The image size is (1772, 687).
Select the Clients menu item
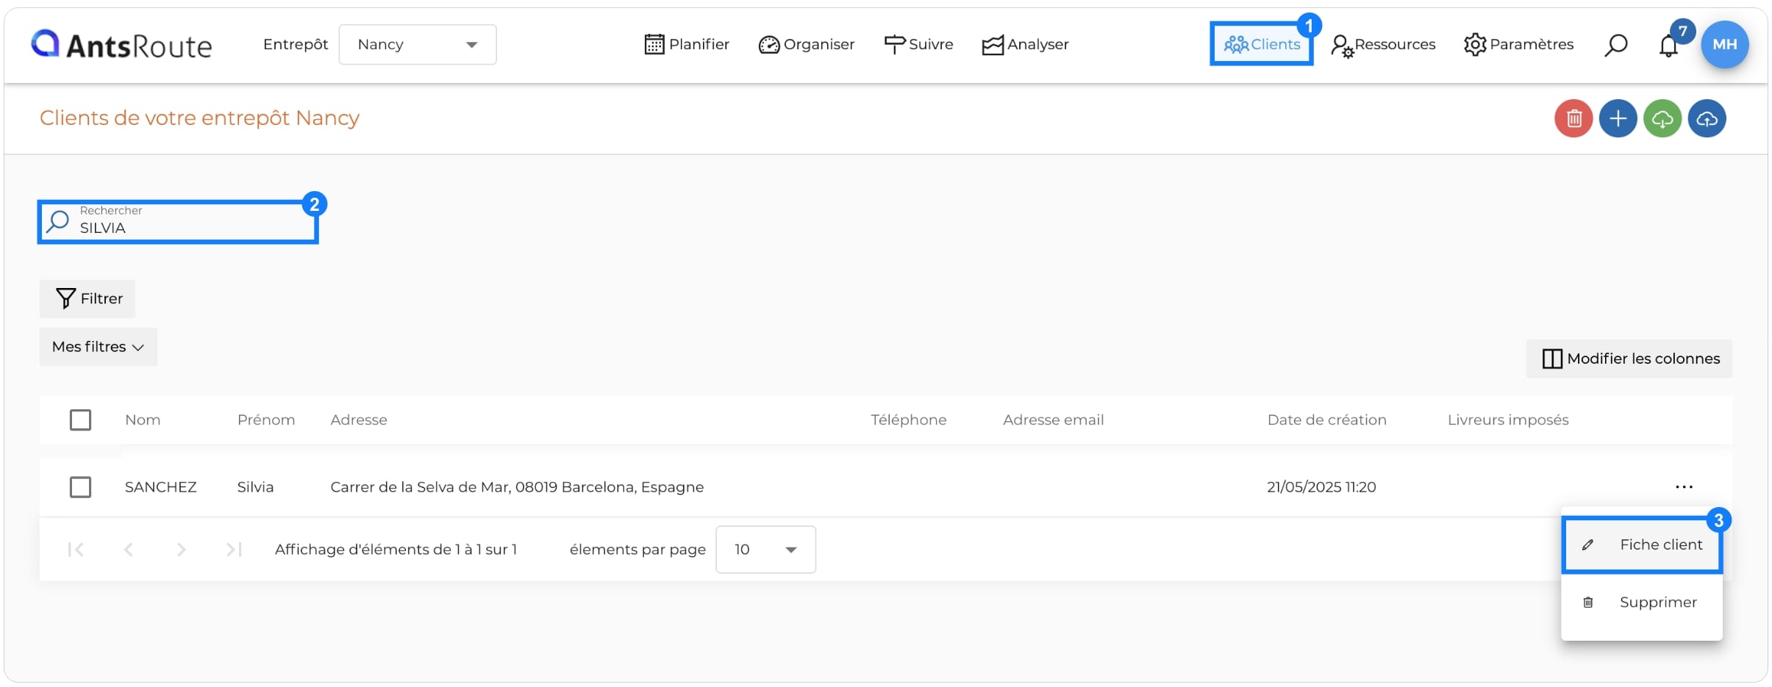(x=1262, y=44)
